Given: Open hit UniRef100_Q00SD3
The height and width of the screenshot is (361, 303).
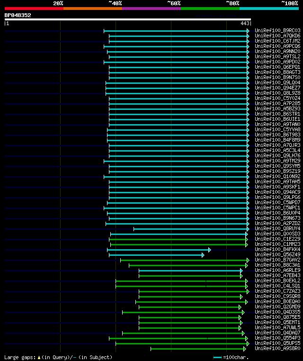Looking at the screenshot, I should pyautogui.click(x=277, y=234).
